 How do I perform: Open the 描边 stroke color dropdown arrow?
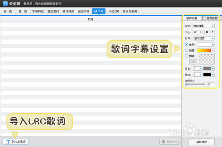[213, 75]
